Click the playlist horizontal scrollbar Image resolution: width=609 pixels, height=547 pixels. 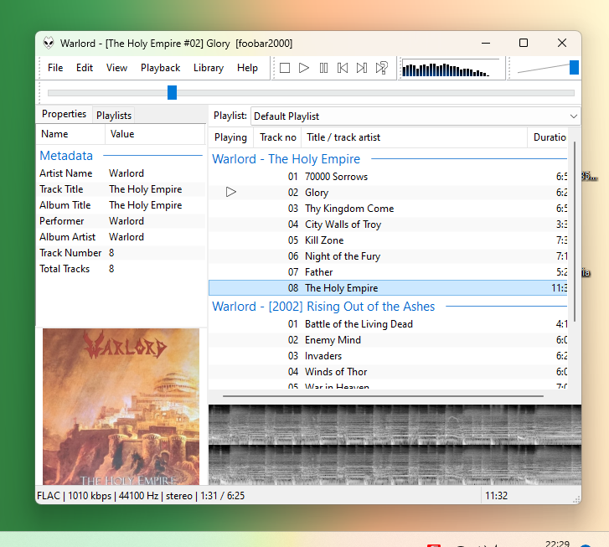tap(383, 396)
